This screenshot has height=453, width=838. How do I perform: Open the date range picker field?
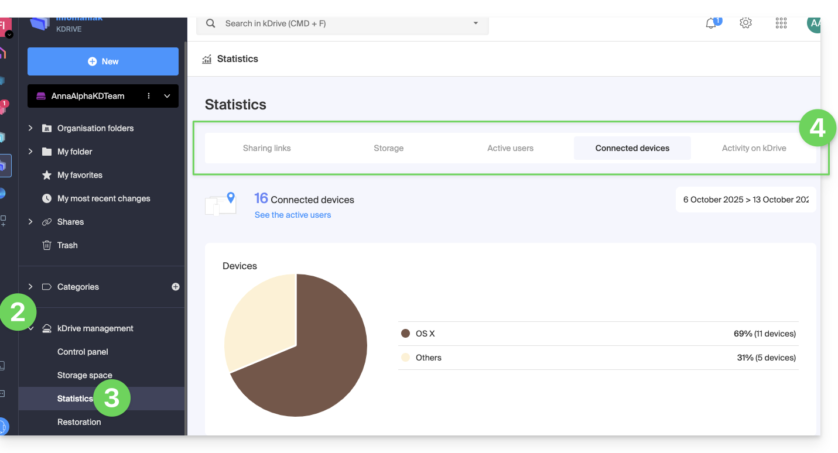(x=745, y=200)
